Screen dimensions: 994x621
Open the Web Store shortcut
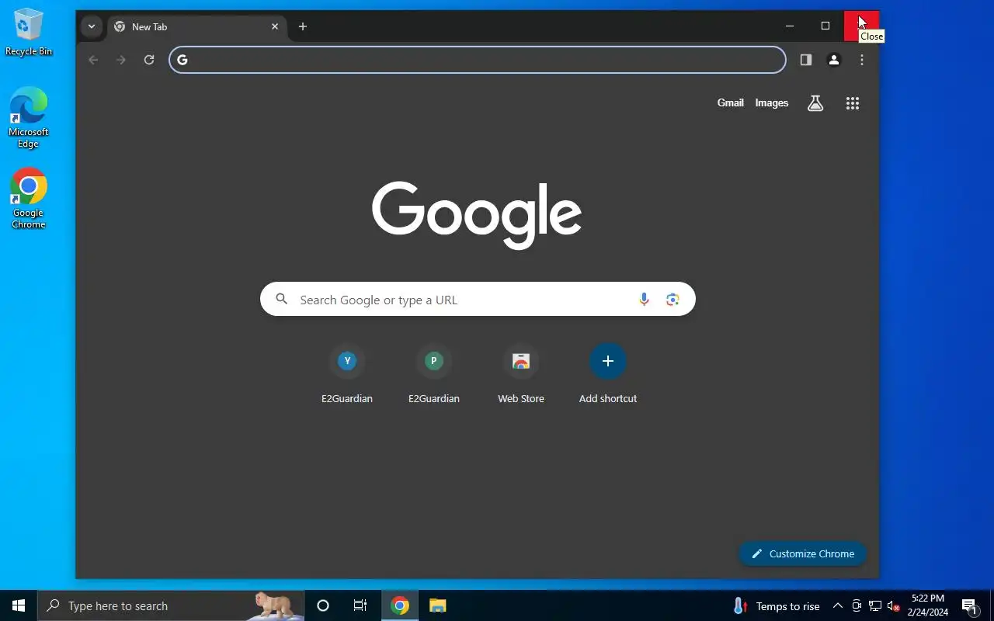(521, 375)
